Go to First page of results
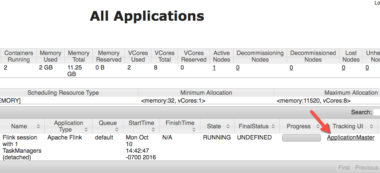The width and height of the screenshot is (380, 173). coord(344,168)
